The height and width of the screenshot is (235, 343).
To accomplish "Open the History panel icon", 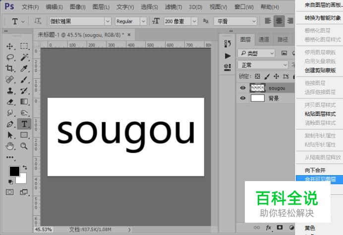I will point(228,44).
